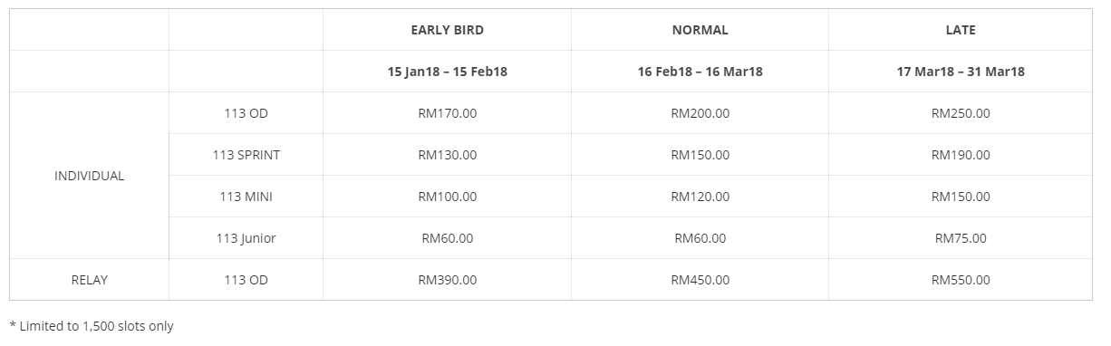Click the RM170.00 early bird price
Viewport: 1111px width, 346px height.
coord(447,113)
